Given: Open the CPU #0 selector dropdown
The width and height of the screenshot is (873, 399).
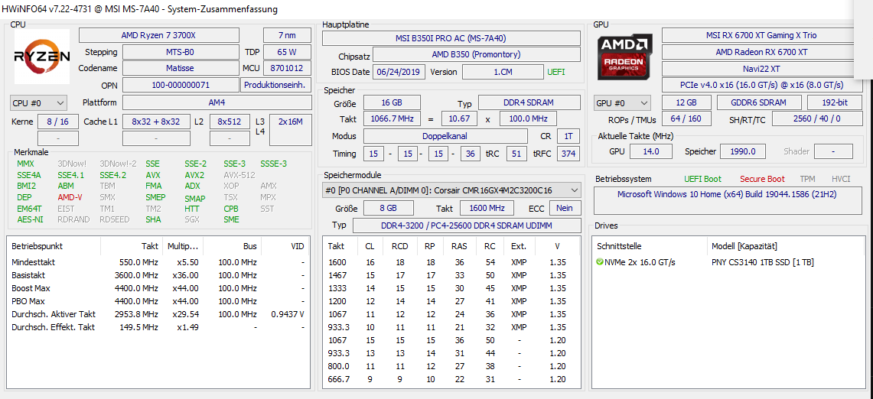Looking at the screenshot, I should pyautogui.click(x=38, y=103).
